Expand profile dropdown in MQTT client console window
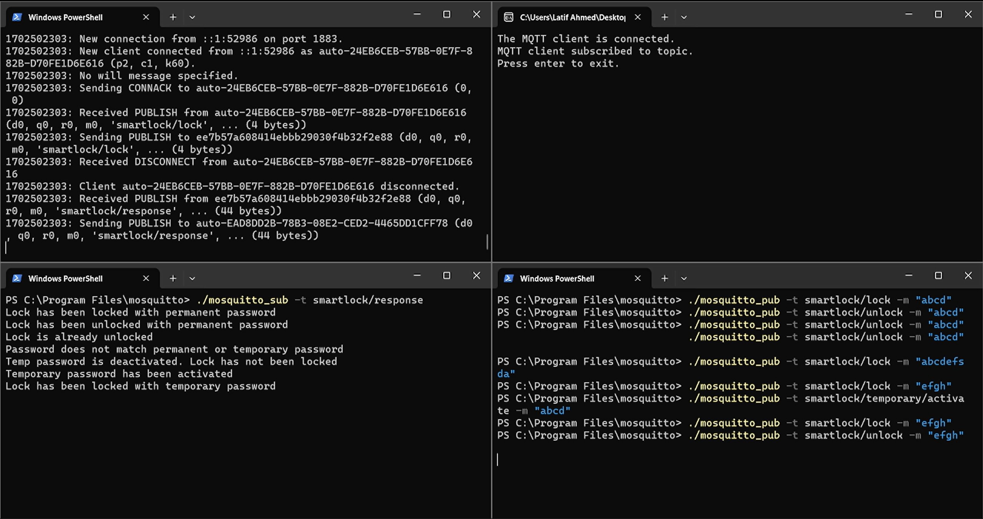 click(684, 17)
